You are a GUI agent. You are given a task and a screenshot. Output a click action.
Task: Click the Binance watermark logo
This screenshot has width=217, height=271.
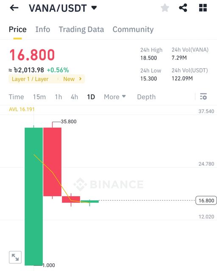[x=108, y=184]
